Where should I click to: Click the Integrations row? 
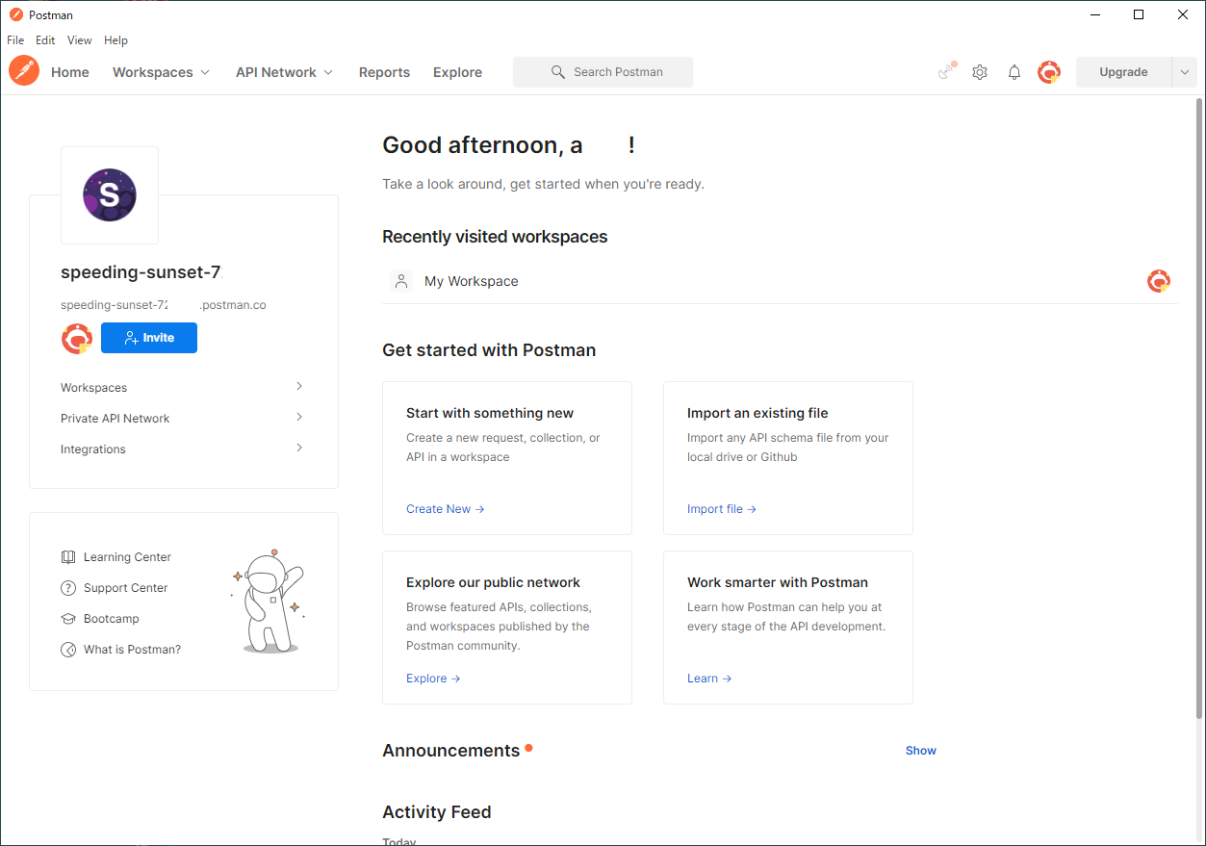coord(183,449)
